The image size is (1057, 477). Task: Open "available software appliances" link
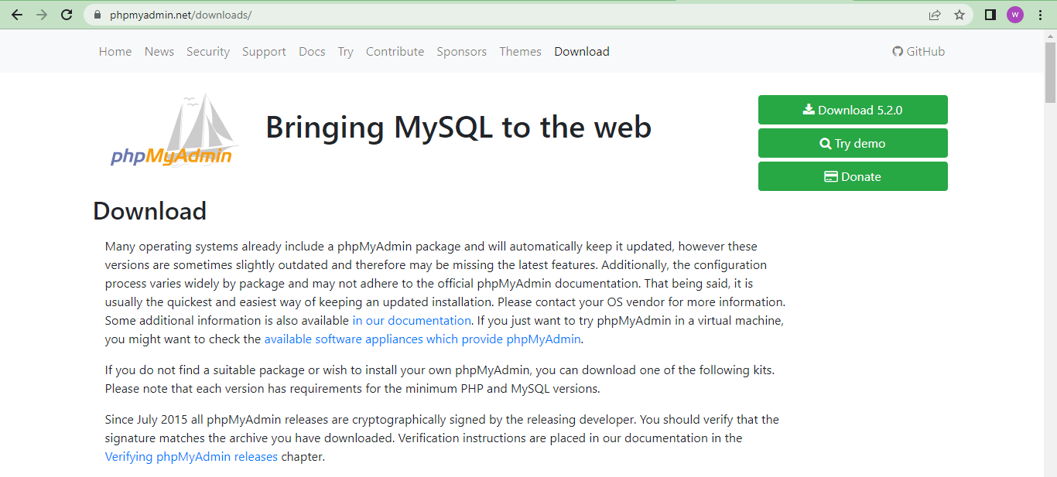tap(422, 339)
